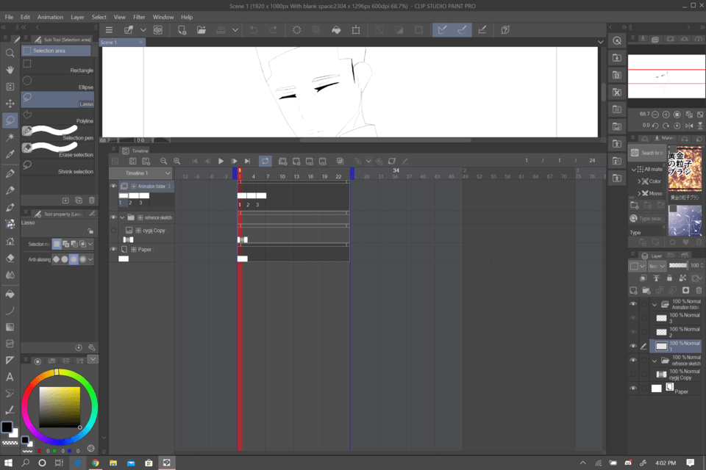Open the Animation menu
The image size is (706, 470).
(50, 17)
